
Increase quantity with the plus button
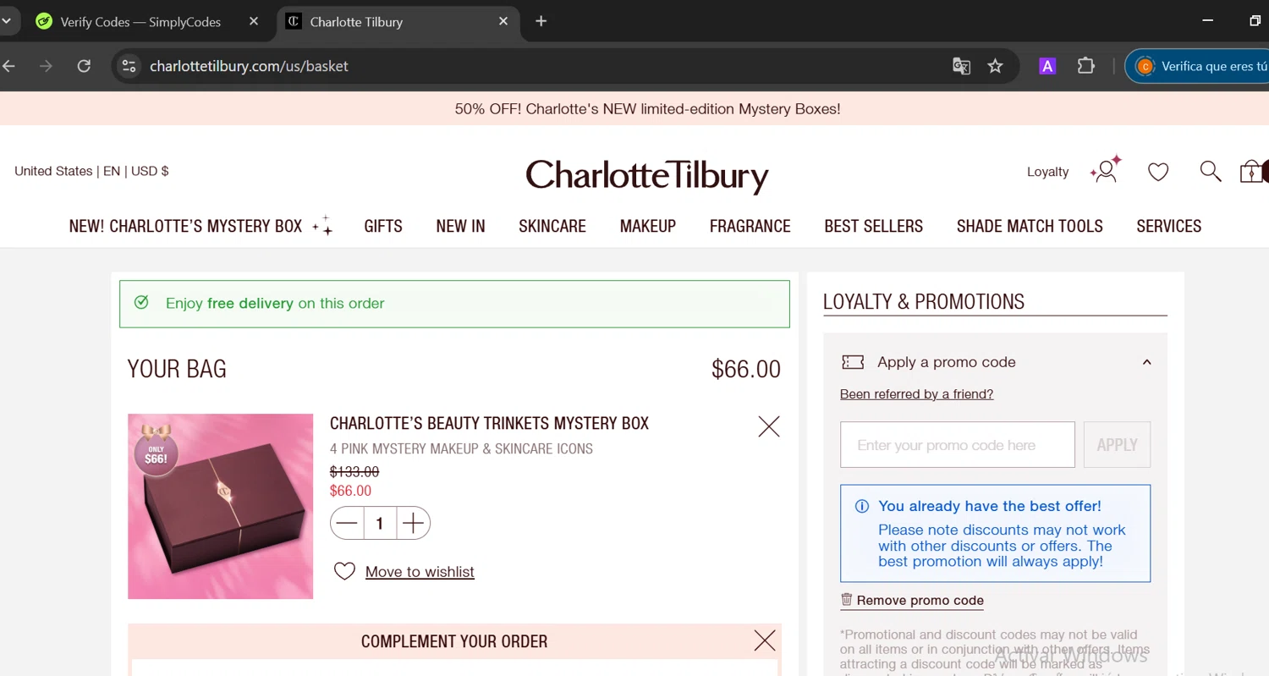413,524
